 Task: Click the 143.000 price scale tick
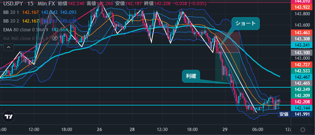[302, 58]
